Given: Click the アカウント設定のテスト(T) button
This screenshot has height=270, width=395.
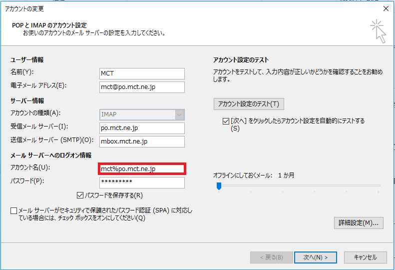Looking at the screenshot, I should tap(249, 104).
